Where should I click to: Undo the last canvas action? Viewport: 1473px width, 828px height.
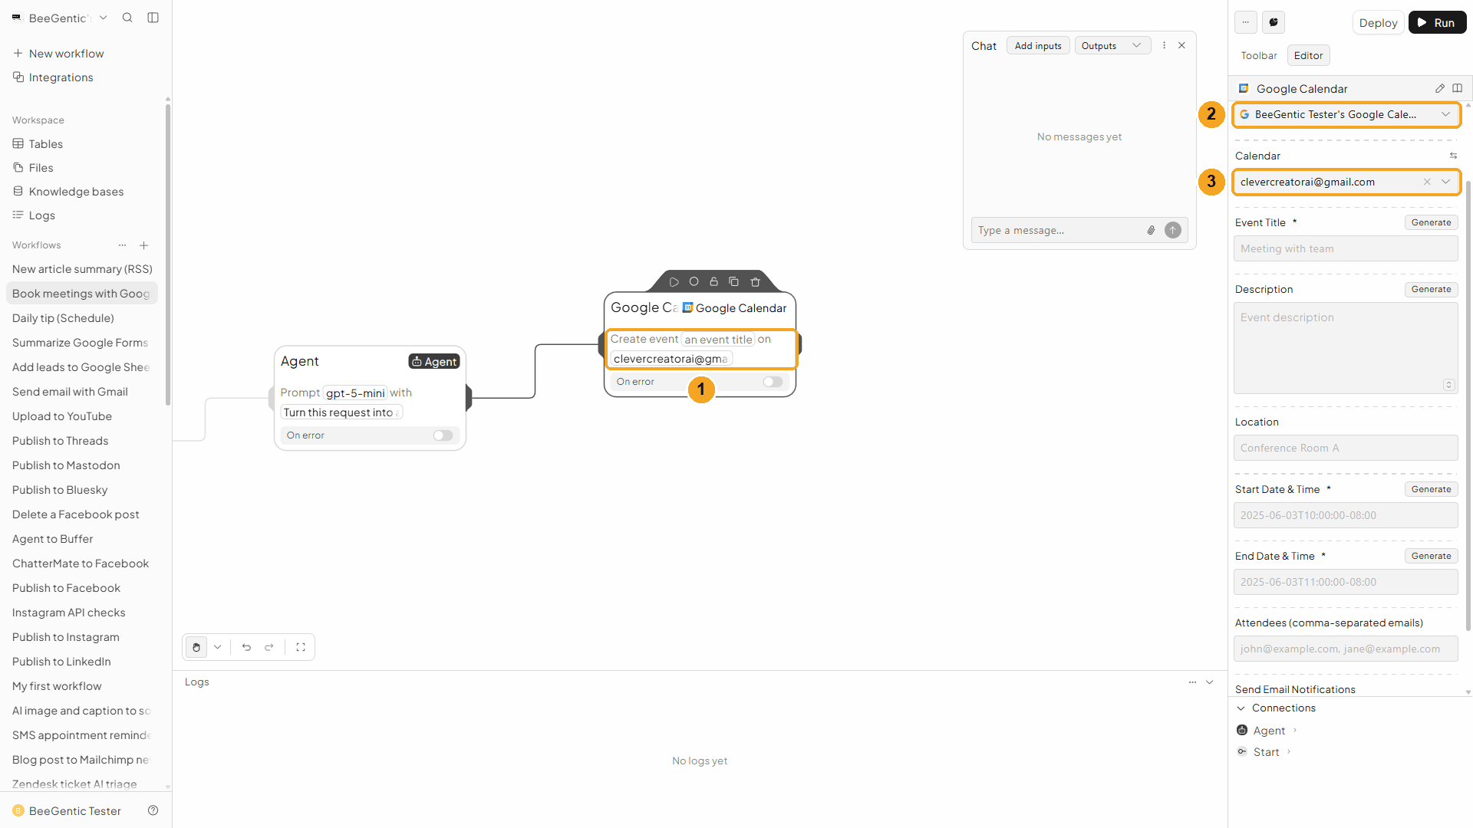click(x=246, y=647)
